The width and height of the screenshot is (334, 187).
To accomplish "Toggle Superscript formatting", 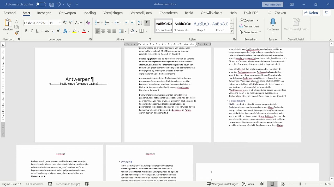I will point(58,31).
